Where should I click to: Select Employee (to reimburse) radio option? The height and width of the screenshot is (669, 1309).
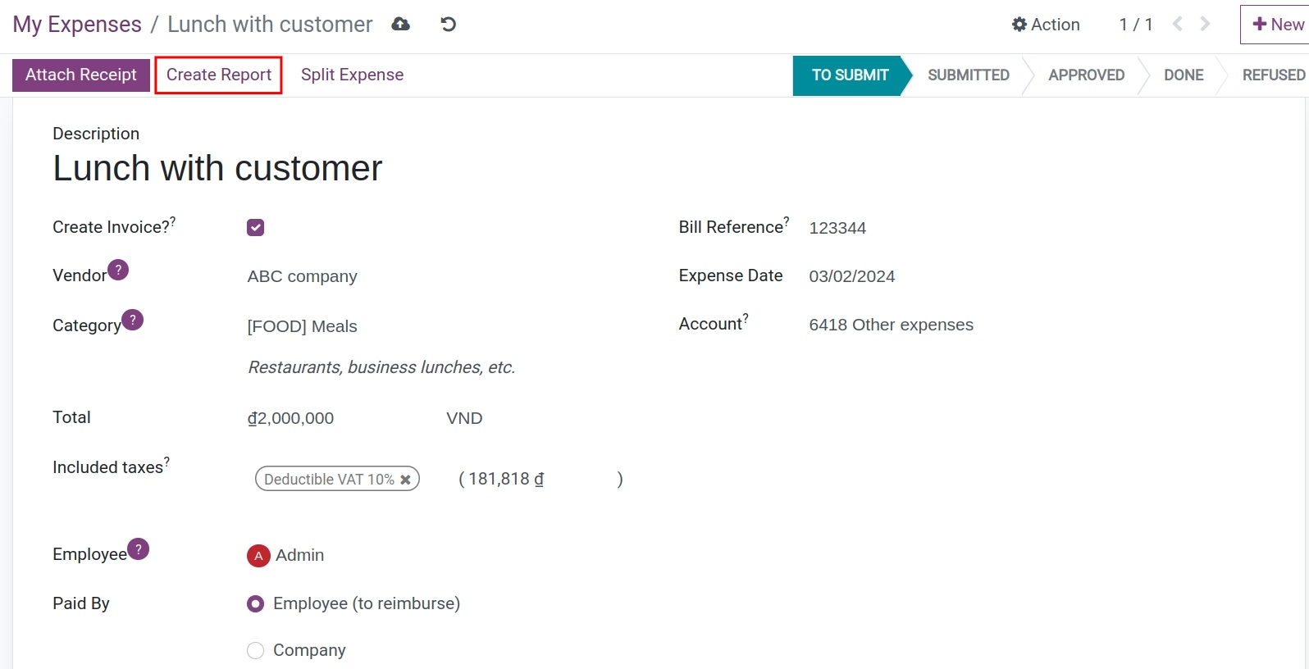(255, 604)
